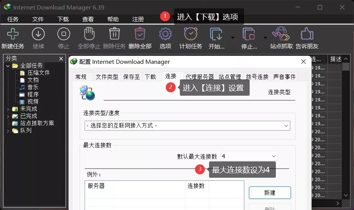This screenshot has height=210, width=354.
Task: Select 视频 category in tree
Action: tap(33, 102)
